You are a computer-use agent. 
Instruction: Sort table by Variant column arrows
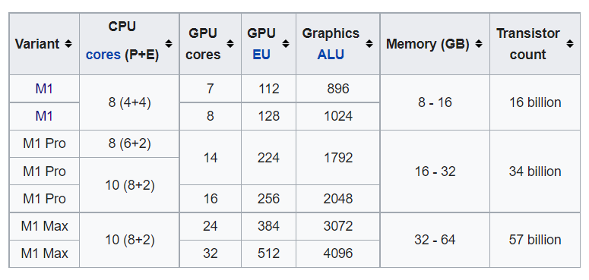[x=68, y=44]
